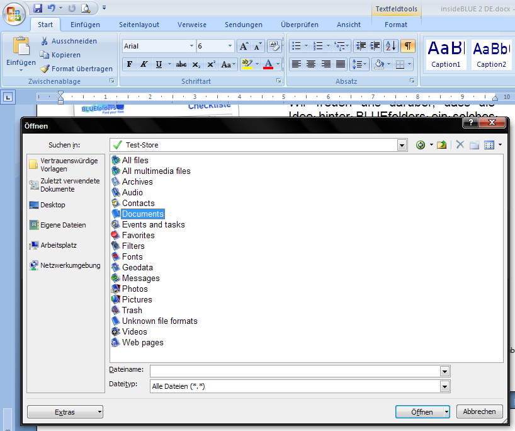515x431 pixels.
Task: Toggle show paragraph marks button
Action: (x=408, y=46)
